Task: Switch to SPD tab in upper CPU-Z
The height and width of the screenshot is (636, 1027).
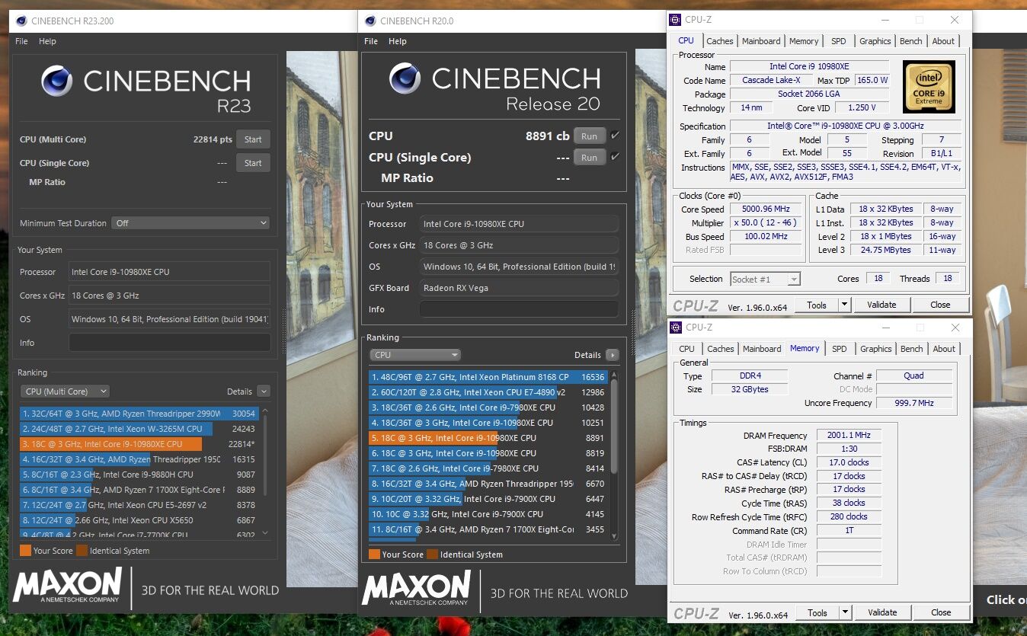Action: [838, 41]
